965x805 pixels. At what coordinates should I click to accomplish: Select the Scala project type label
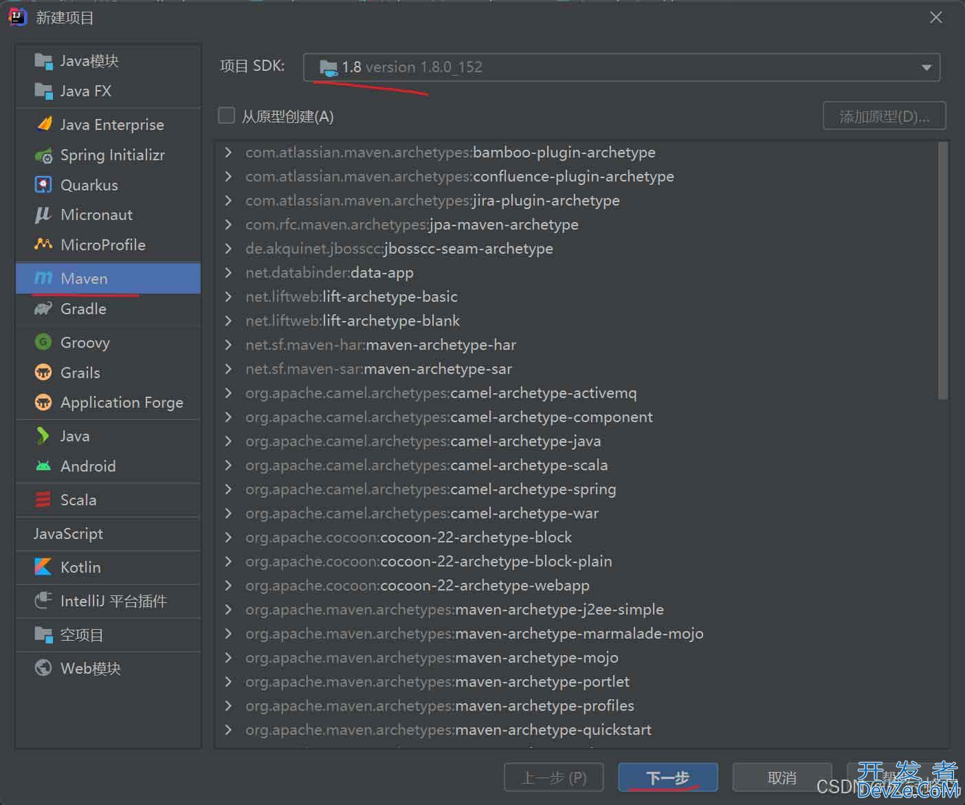tap(78, 500)
